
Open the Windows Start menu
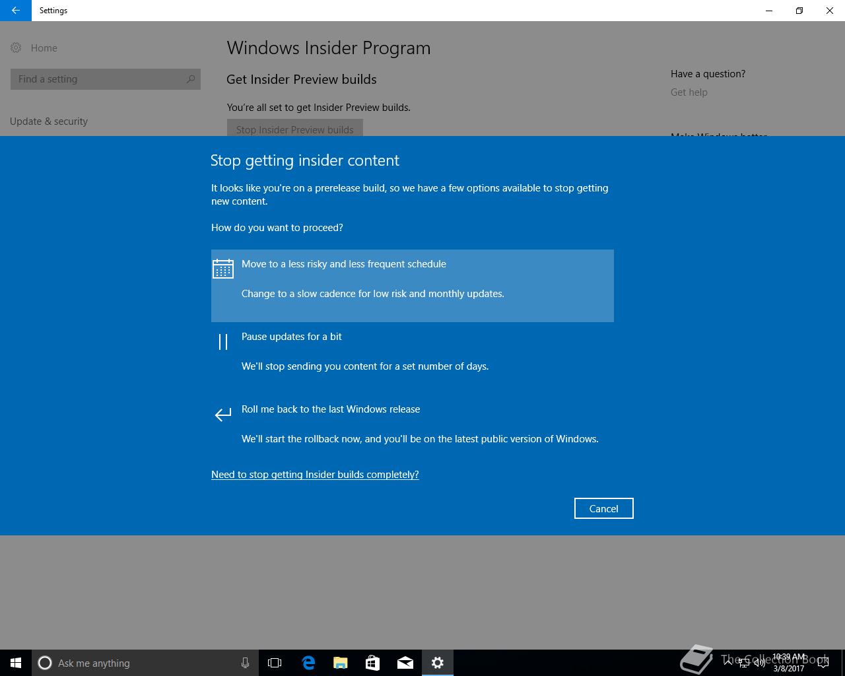pyautogui.click(x=16, y=663)
